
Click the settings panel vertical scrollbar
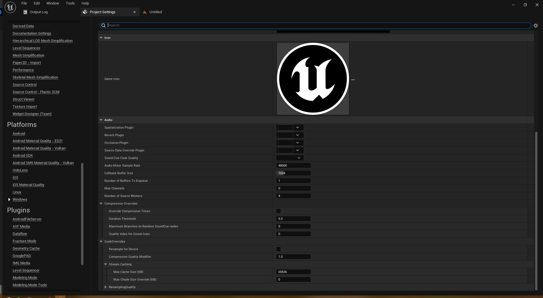point(536,211)
